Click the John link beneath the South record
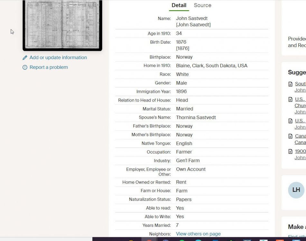Image resolution: width=306 pixels, height=241 pixels. [x=300, y=90]
